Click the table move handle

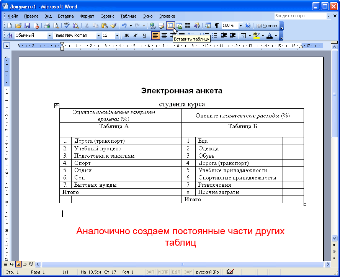pos(57,106)
